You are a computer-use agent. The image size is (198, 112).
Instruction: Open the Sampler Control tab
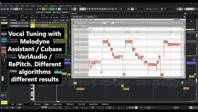(57, 104)
